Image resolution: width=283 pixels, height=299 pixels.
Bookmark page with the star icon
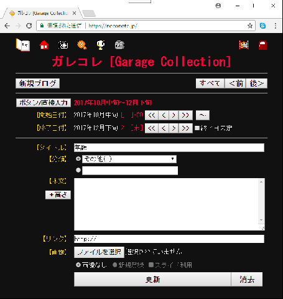tap(250, 26)
